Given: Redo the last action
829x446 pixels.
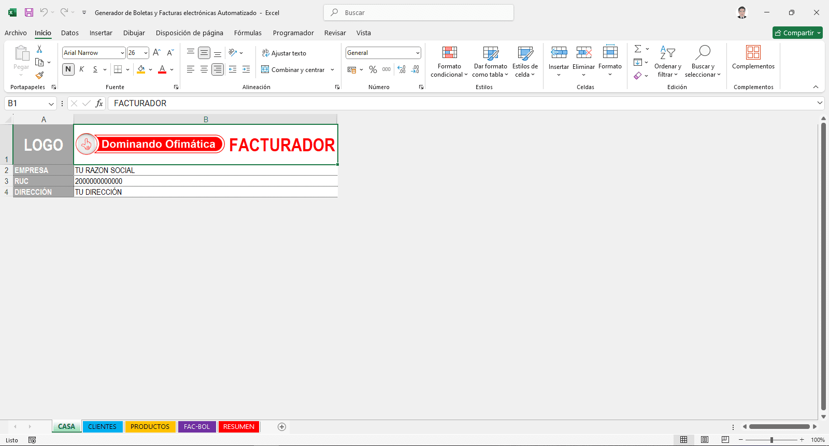Looking at the screenshot, I should click(64, 12).
